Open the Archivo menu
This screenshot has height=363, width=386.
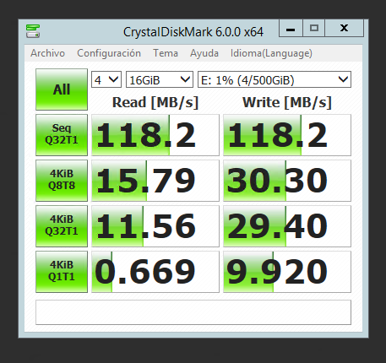(47, 53)
